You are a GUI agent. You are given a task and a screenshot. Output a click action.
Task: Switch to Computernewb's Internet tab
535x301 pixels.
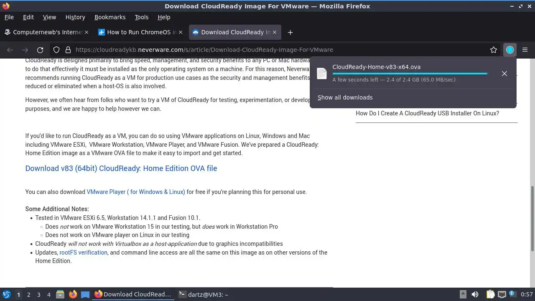click(x=47, y=32)
